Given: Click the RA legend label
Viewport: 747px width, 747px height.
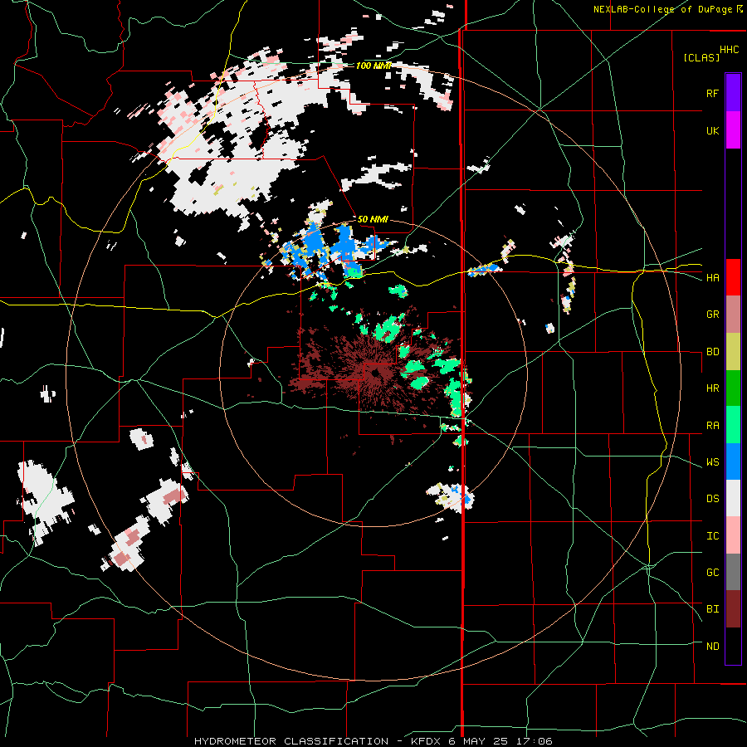Looking at the screenshot, I should (712, 426).
